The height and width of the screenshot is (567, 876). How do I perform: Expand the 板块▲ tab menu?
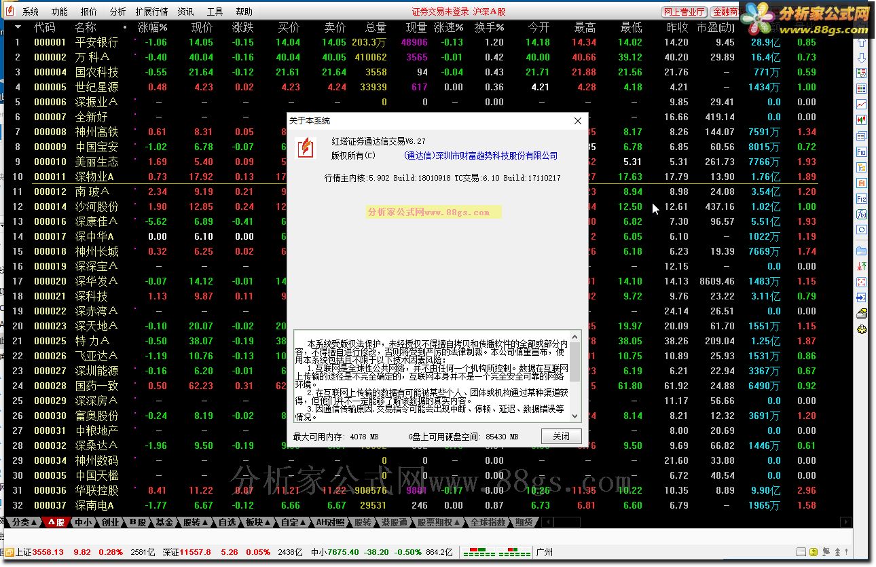tap(257, 522)
